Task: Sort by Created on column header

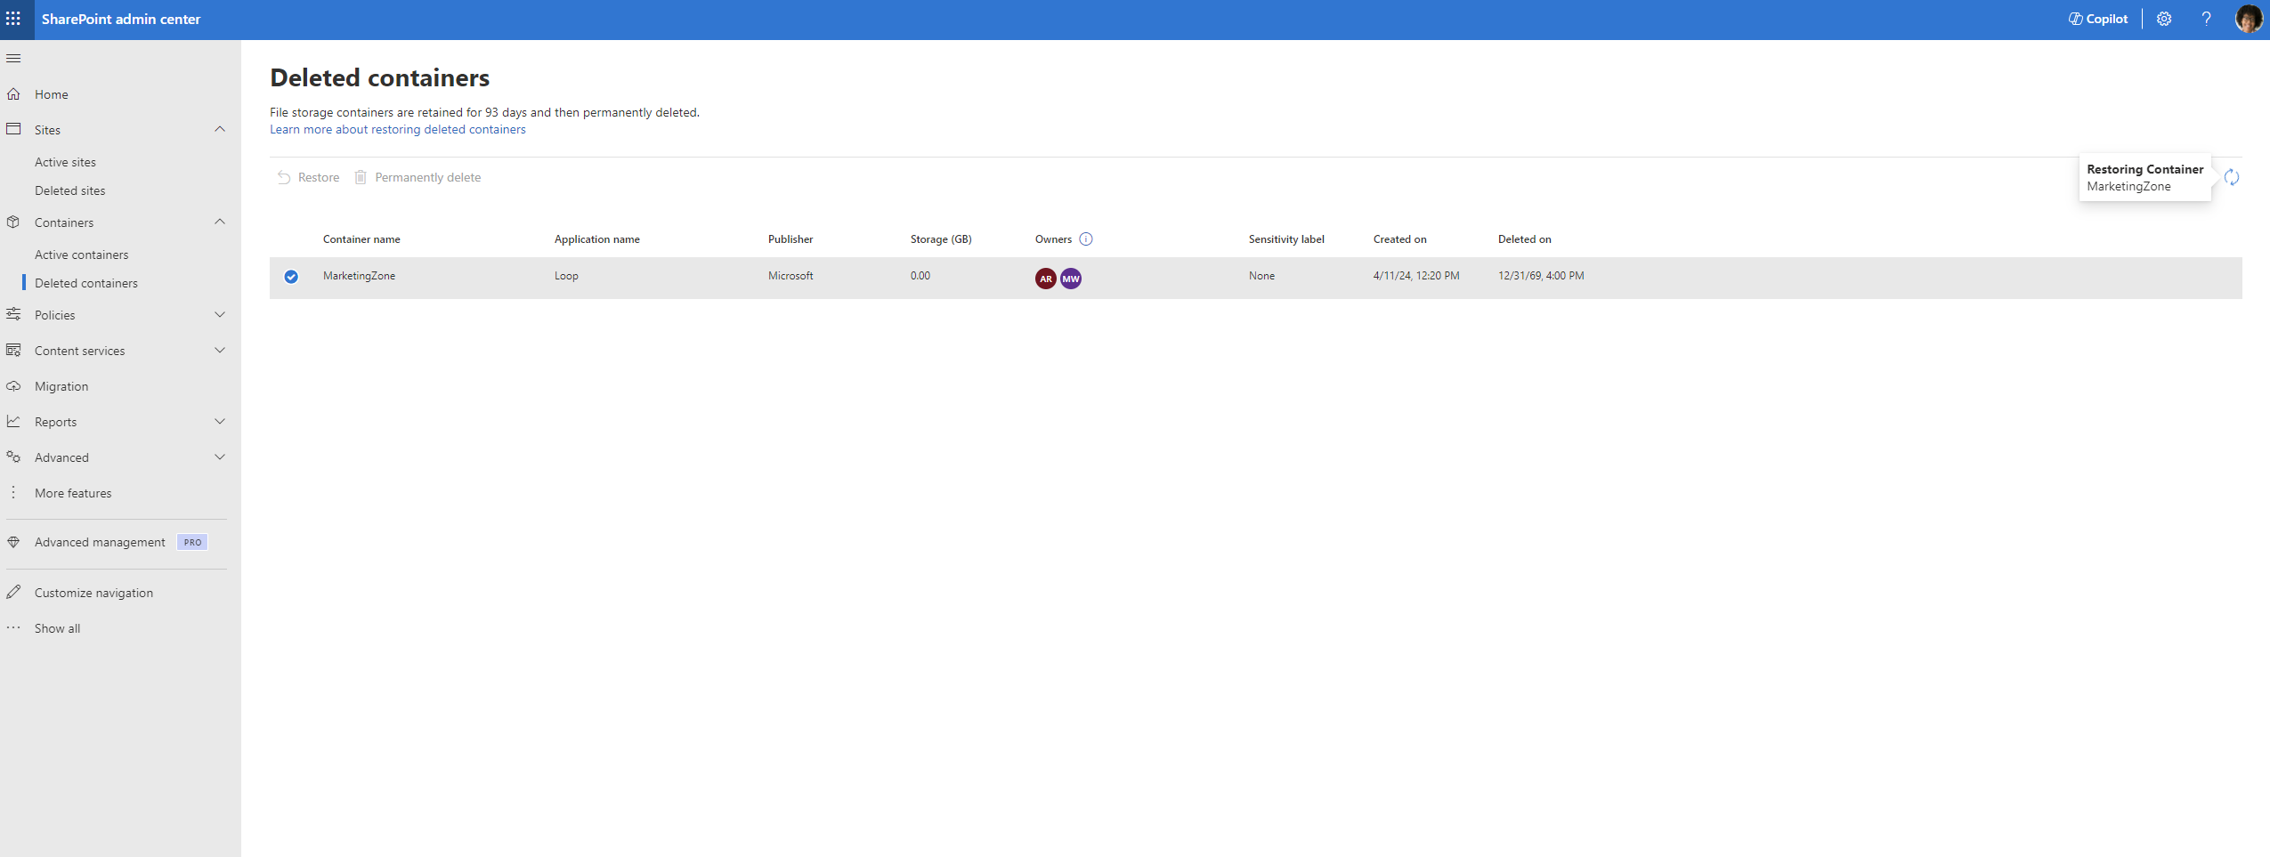Action: (1400, 239)
